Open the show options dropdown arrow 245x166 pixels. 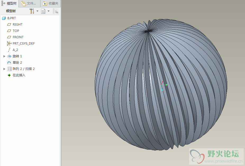48,11
